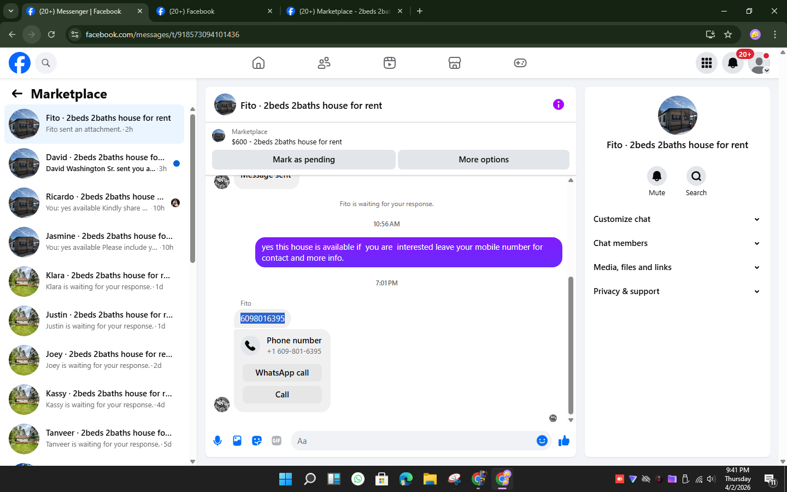Open the notifications bell with 20+ badge

[733, 63]
